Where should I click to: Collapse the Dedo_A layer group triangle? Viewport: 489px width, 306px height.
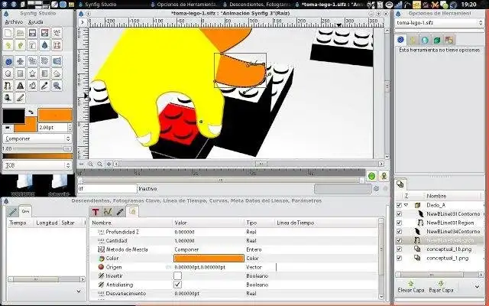406,205
